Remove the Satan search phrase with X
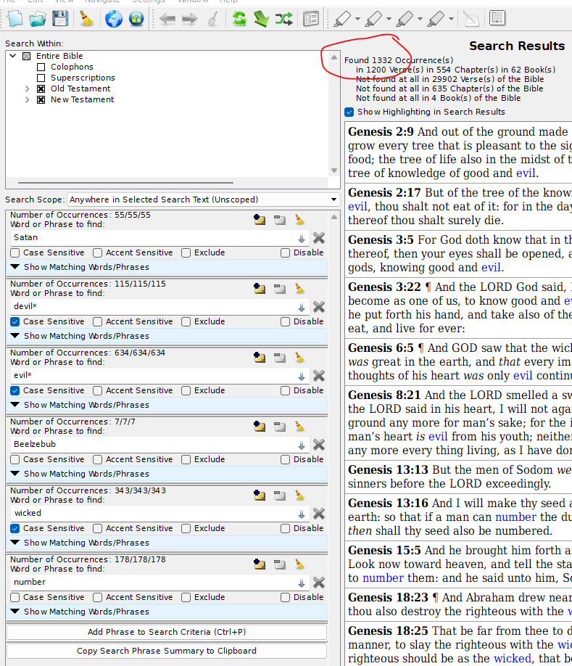The image size is (572, 666). point(318,238)
